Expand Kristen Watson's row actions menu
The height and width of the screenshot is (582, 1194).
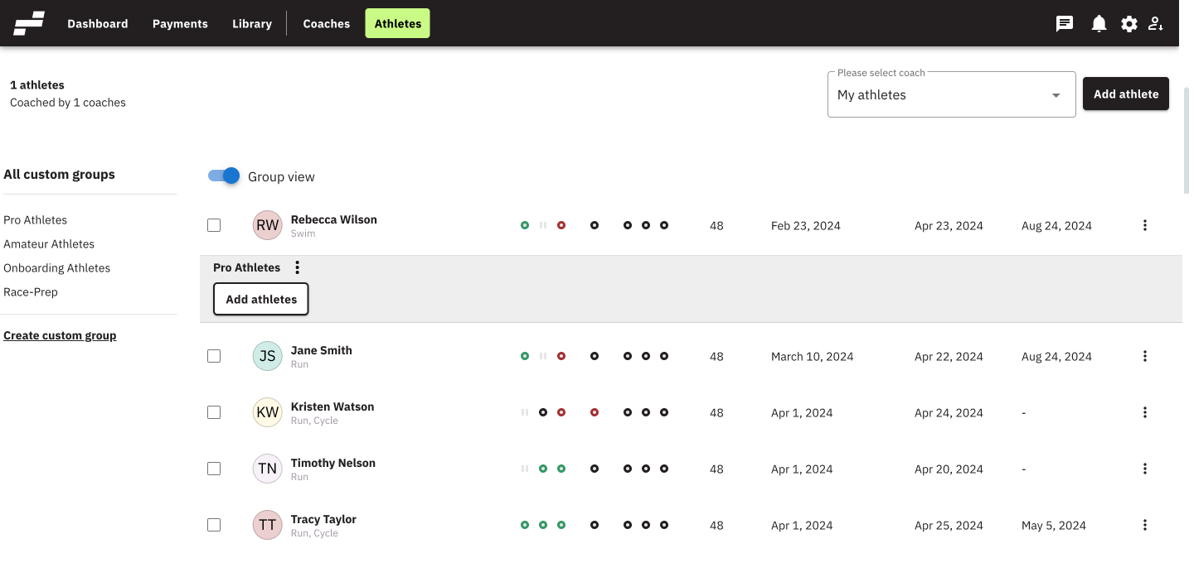1145,412
